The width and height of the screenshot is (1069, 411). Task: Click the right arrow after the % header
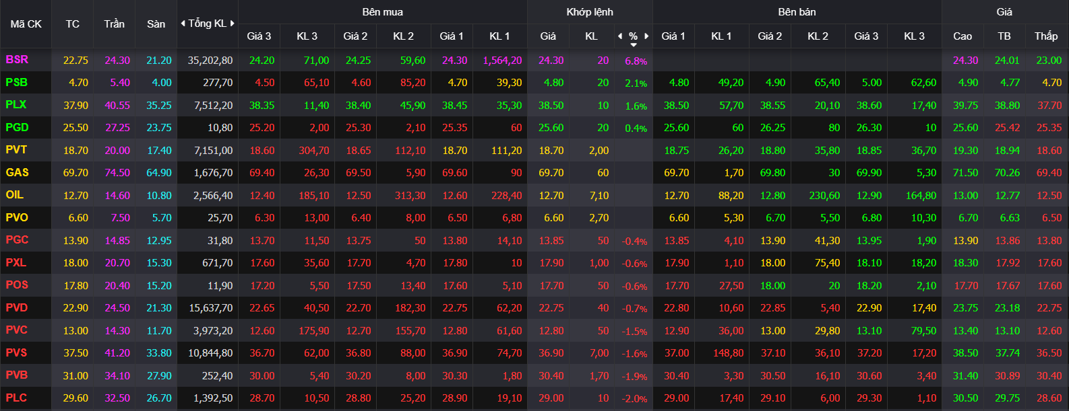tap(646, 36)
